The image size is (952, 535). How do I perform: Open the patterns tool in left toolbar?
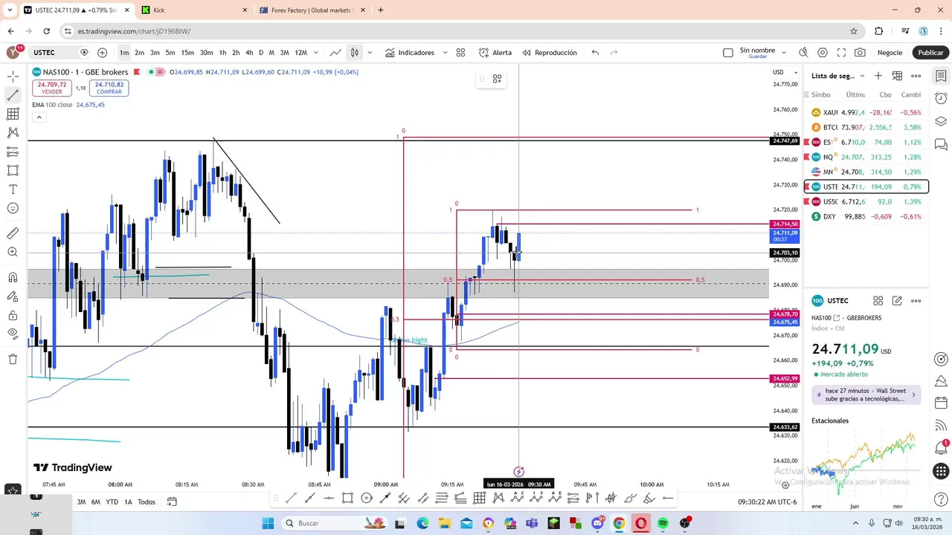click(13, 132)
